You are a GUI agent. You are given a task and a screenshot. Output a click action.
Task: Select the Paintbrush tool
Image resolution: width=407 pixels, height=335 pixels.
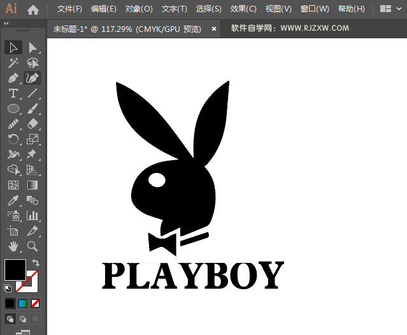coord(32,108)
